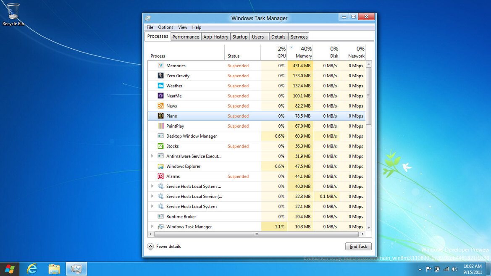Click the NearMe process icon

click(160, 95)
